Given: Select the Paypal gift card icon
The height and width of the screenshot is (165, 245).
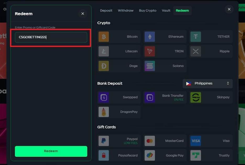Looking at the screenshot, I should (104, 141).
